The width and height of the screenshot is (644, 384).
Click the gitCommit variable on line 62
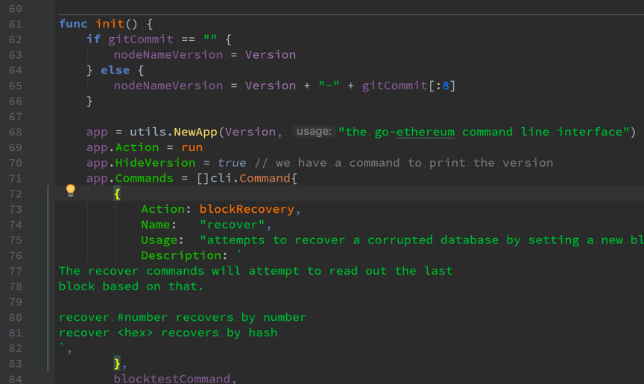pyautogui.click(x=141, y=39)
